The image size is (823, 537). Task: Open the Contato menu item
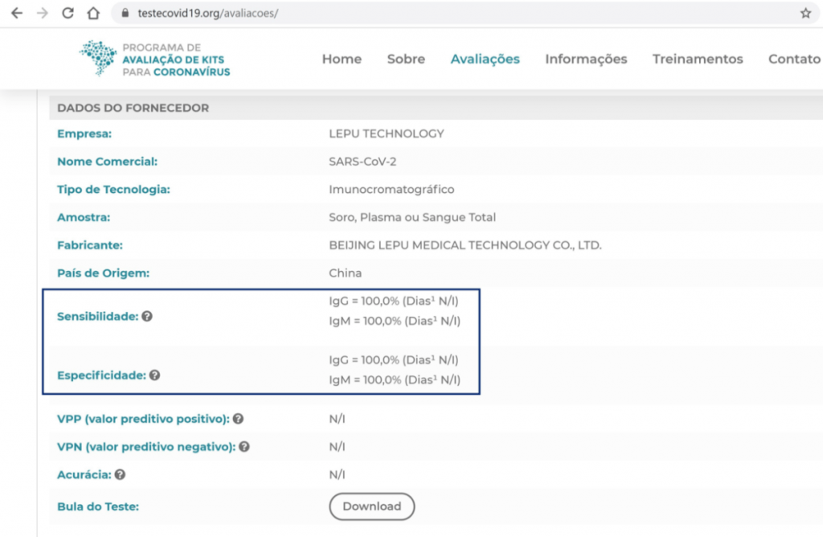794,59
